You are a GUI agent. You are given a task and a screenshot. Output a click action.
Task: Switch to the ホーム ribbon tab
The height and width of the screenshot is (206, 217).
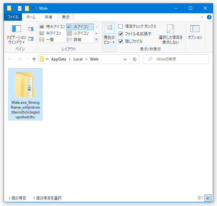pos(31,17)
